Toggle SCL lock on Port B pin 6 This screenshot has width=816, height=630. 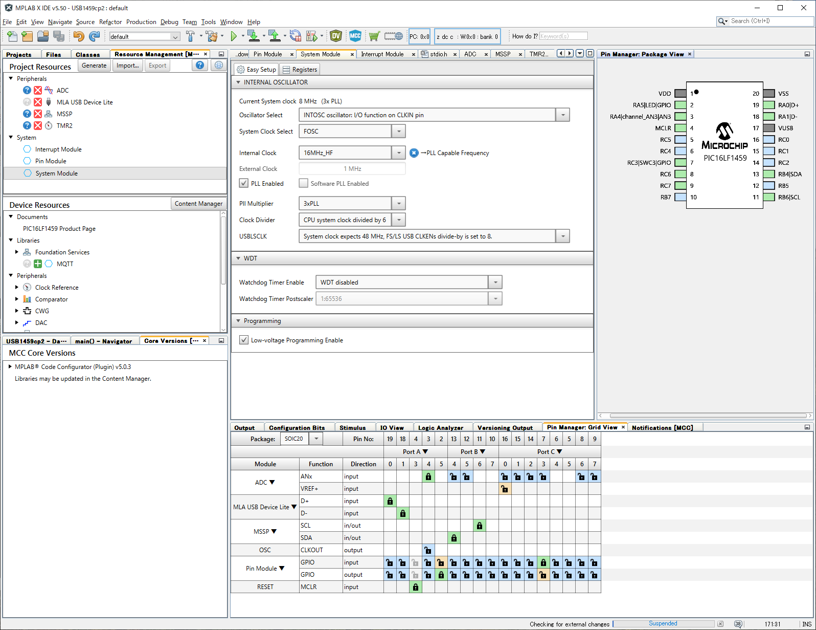click(x=480, y=526)
